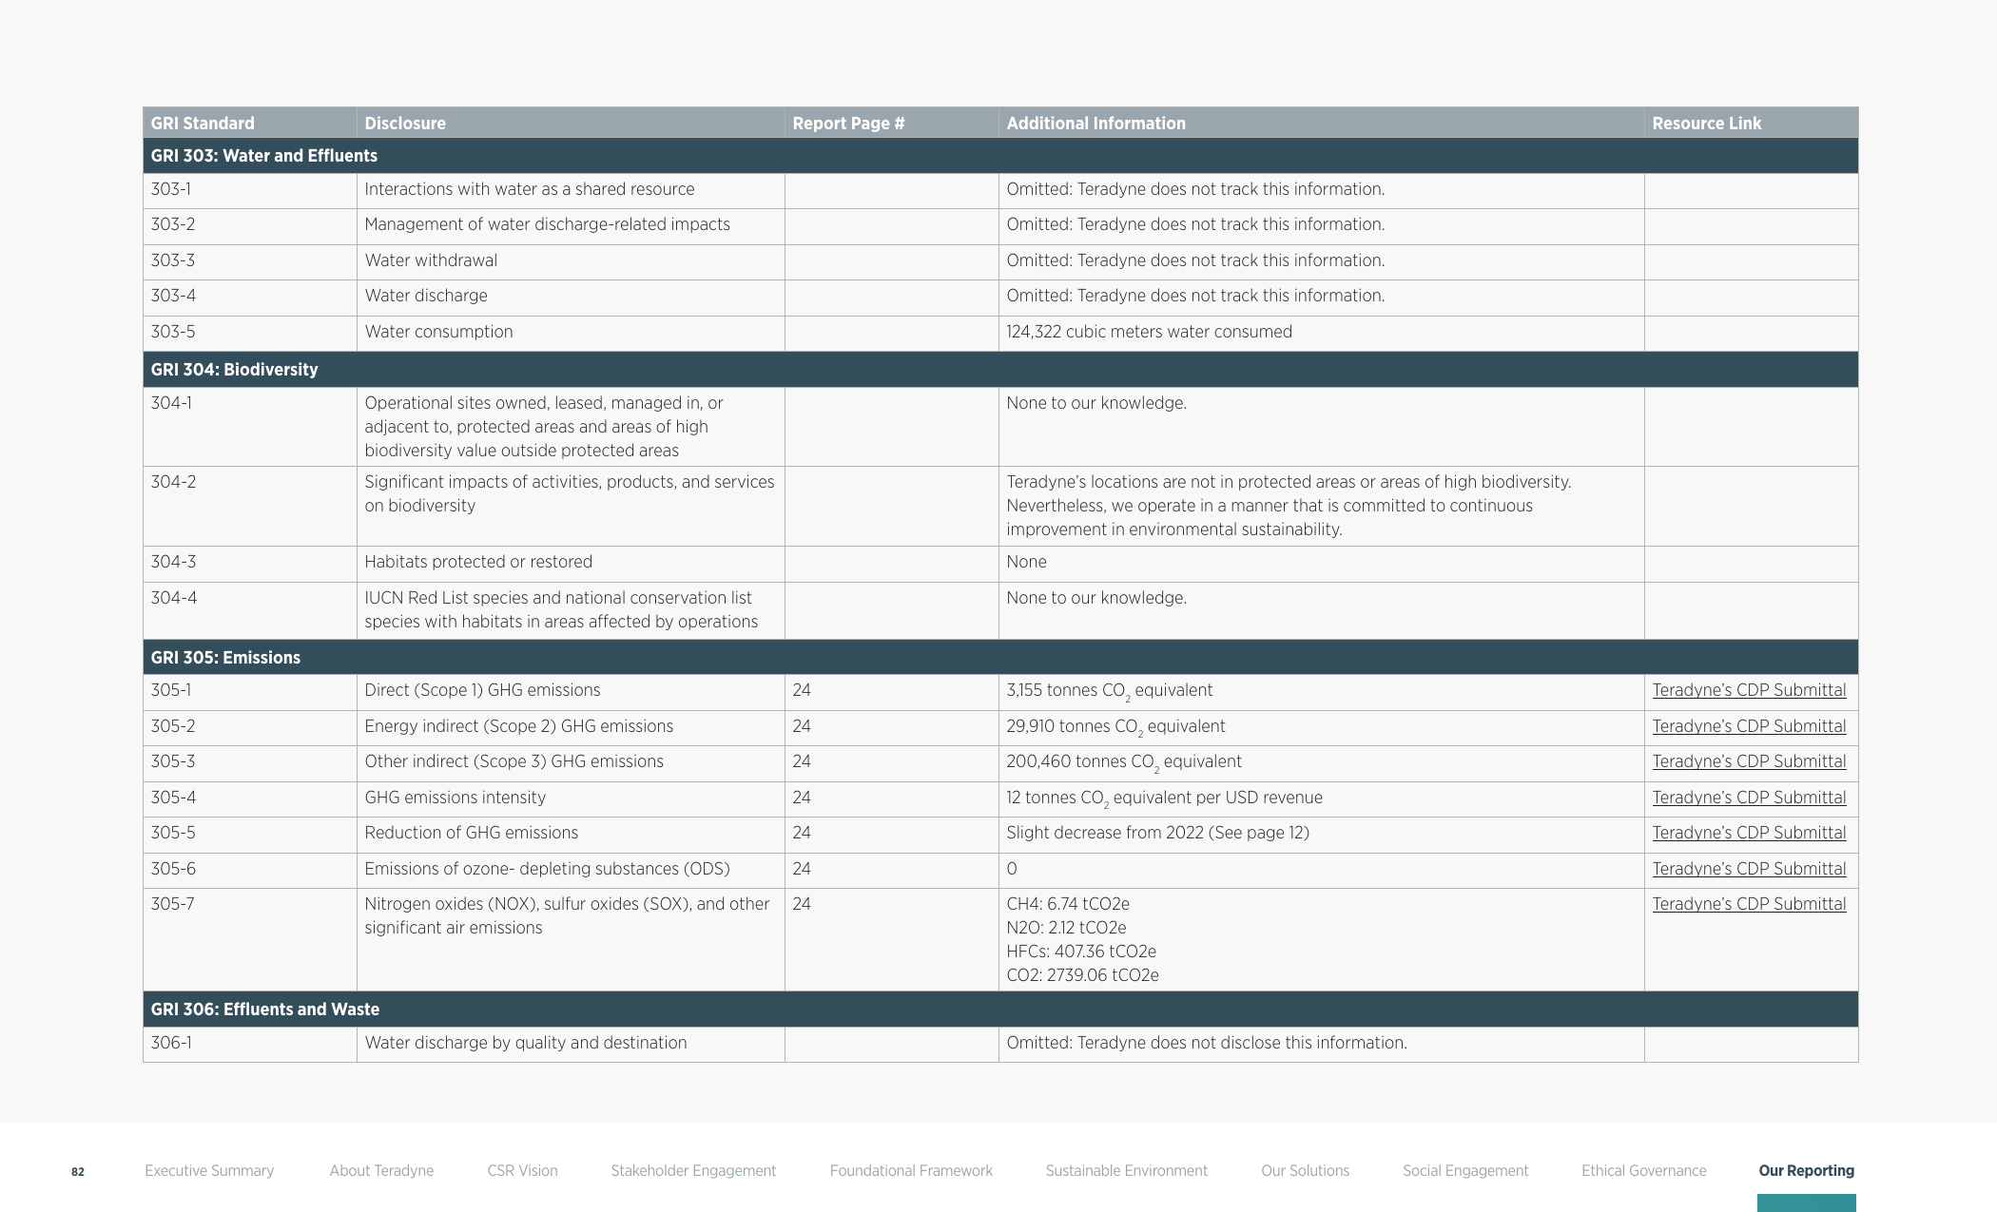Click 'GHG emissions intensity' disclosure cell

click(571, 799)
